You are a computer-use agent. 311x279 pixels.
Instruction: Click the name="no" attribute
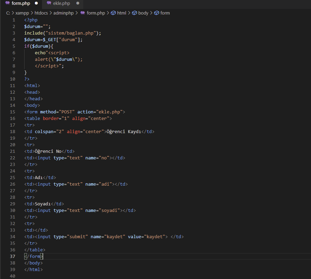[97, 158]
